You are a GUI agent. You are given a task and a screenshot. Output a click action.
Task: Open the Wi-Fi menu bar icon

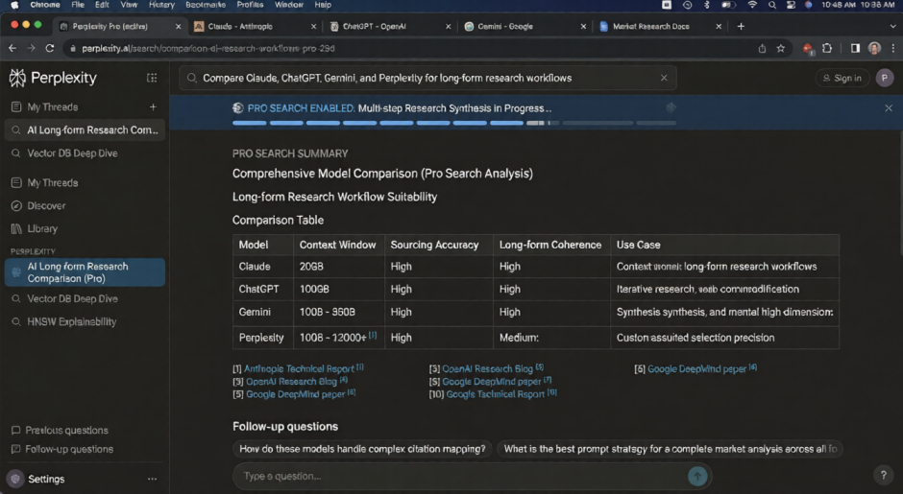[752, 5]
